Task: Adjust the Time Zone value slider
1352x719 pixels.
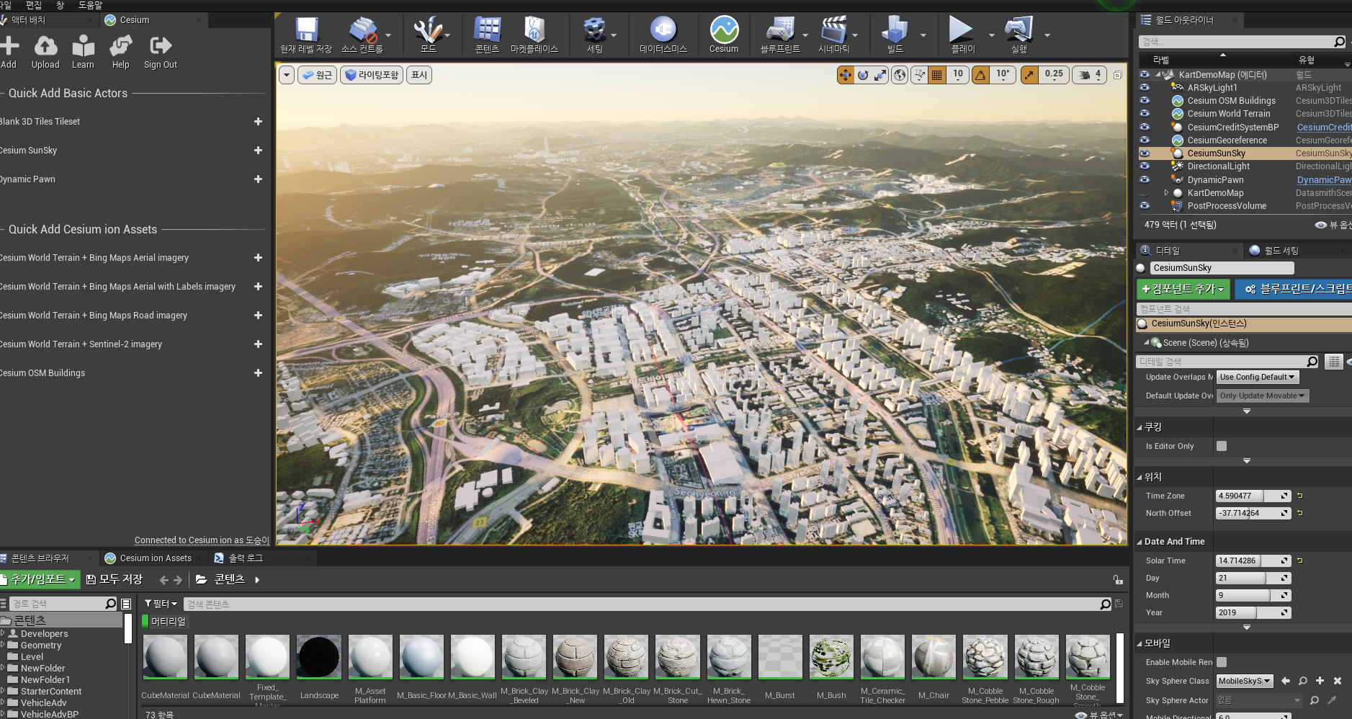Action: 1253,496
